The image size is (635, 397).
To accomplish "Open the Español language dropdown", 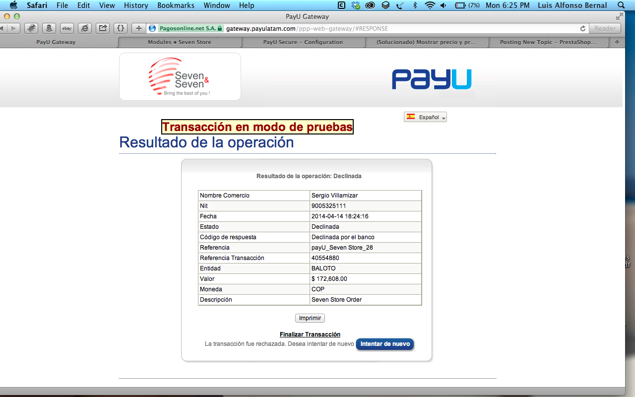I will [x=425, y=117].
